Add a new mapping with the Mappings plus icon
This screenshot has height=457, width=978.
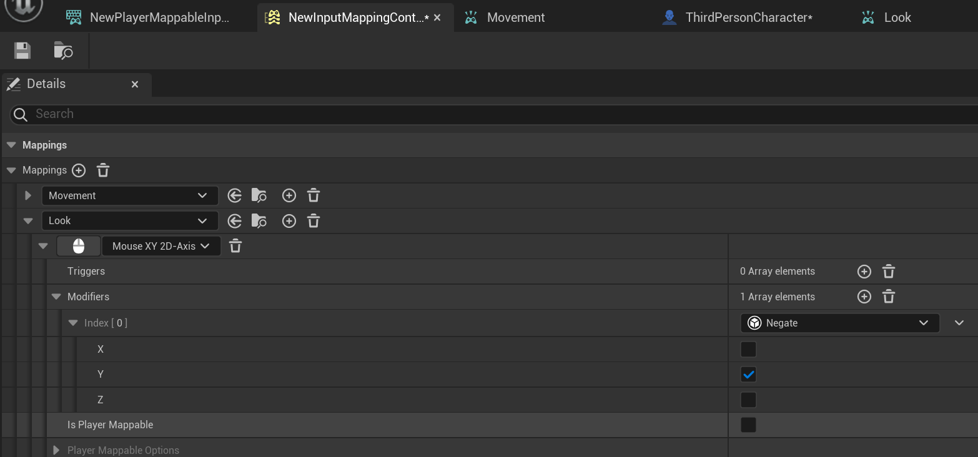coord(79,170)
